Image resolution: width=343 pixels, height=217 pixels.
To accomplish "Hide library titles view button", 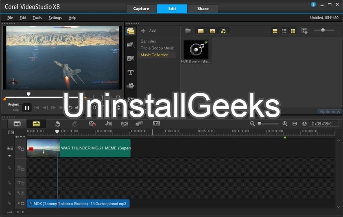I will click(x=275, y=31).
